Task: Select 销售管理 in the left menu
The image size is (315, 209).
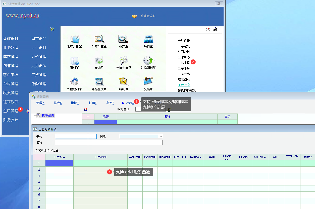Action: point(11,66)
